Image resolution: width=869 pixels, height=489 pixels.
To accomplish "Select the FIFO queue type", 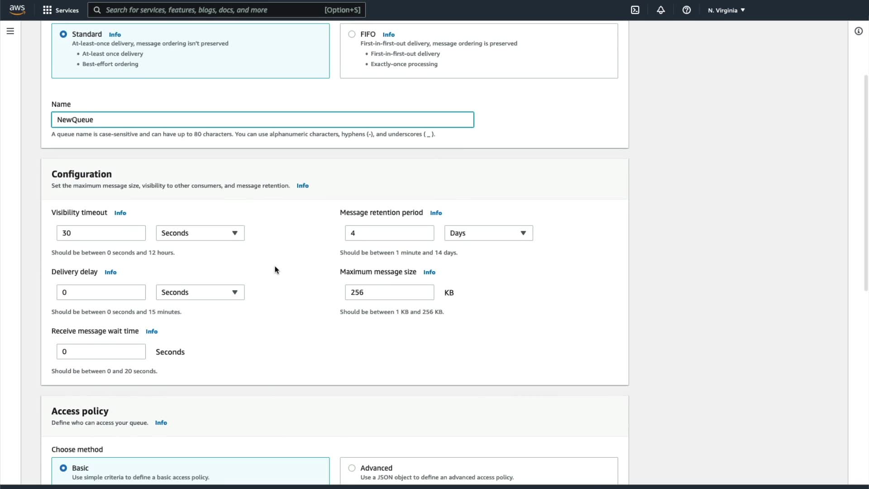I will click(x=352, y=34).
